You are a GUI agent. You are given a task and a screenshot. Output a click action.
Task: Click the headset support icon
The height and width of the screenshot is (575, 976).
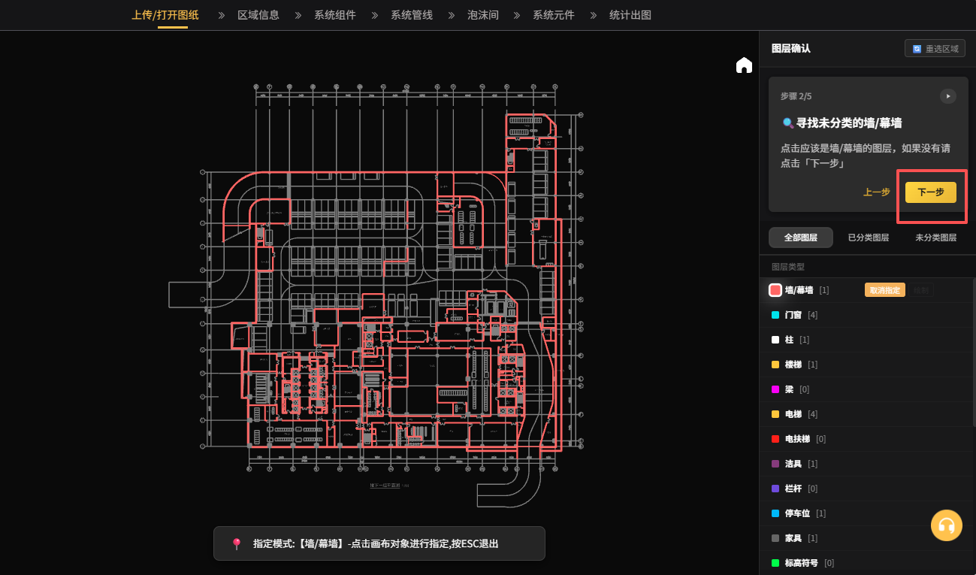[x=946, y=525]
